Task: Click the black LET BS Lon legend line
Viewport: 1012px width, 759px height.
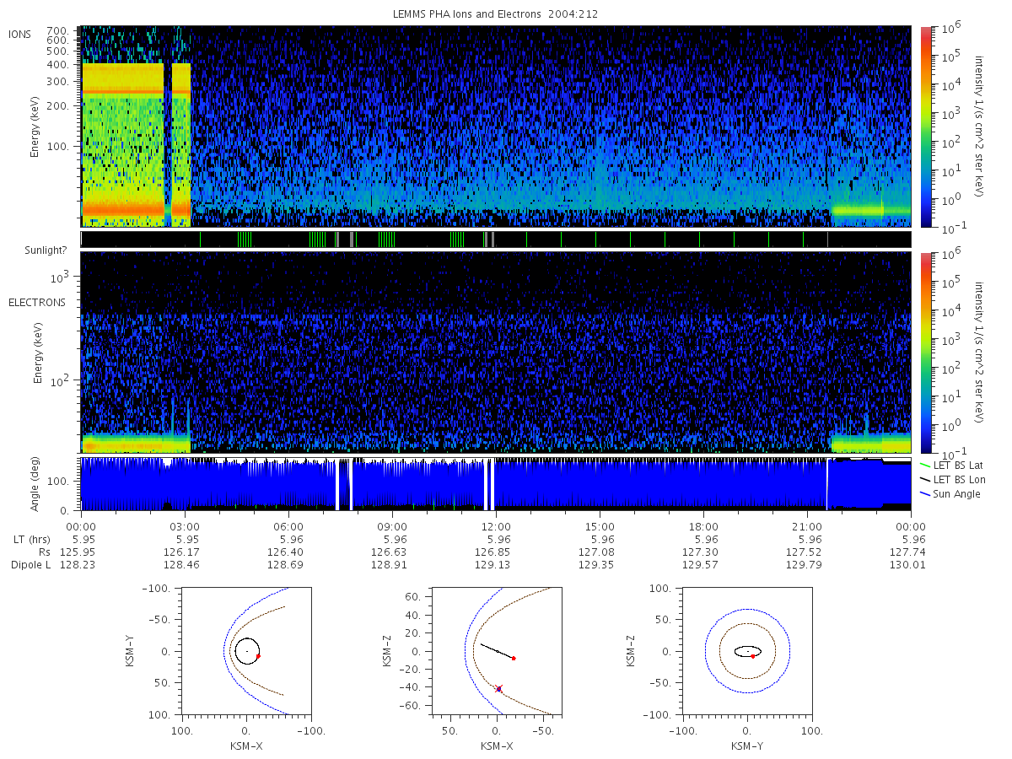Action: tap(925, 479)
